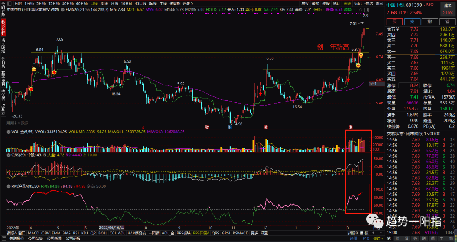Select the MACD indicator
The height and width of the screenshot is (242, 457).
click(33, 233)
